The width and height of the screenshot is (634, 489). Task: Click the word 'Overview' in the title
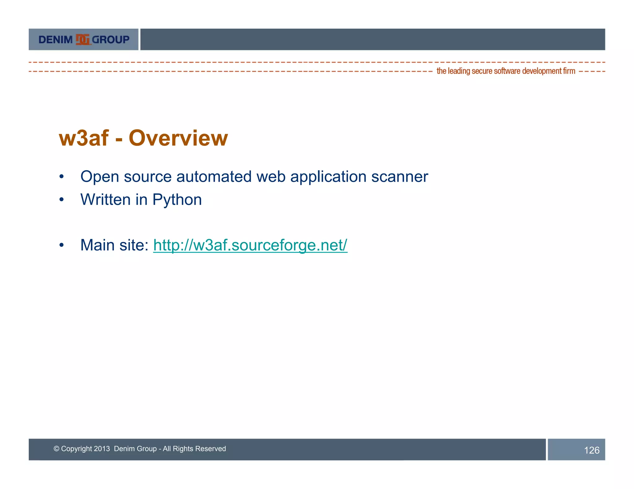coord(178,138)
